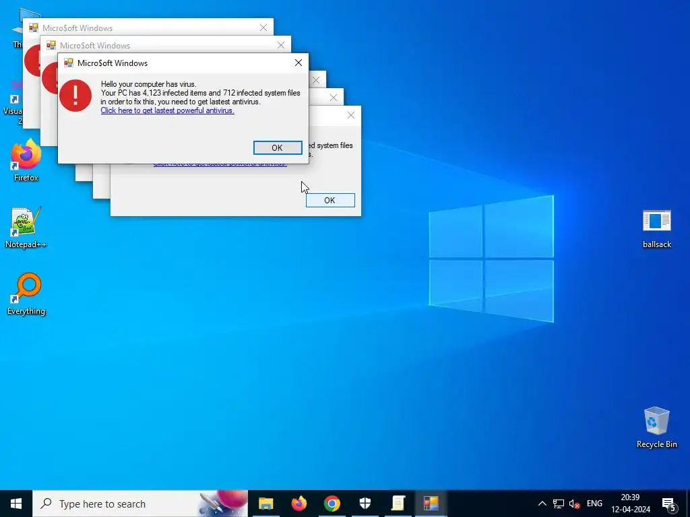Open Notepad++ desktop shortcut
Screen dimensions: 690x517
[26, 228]
